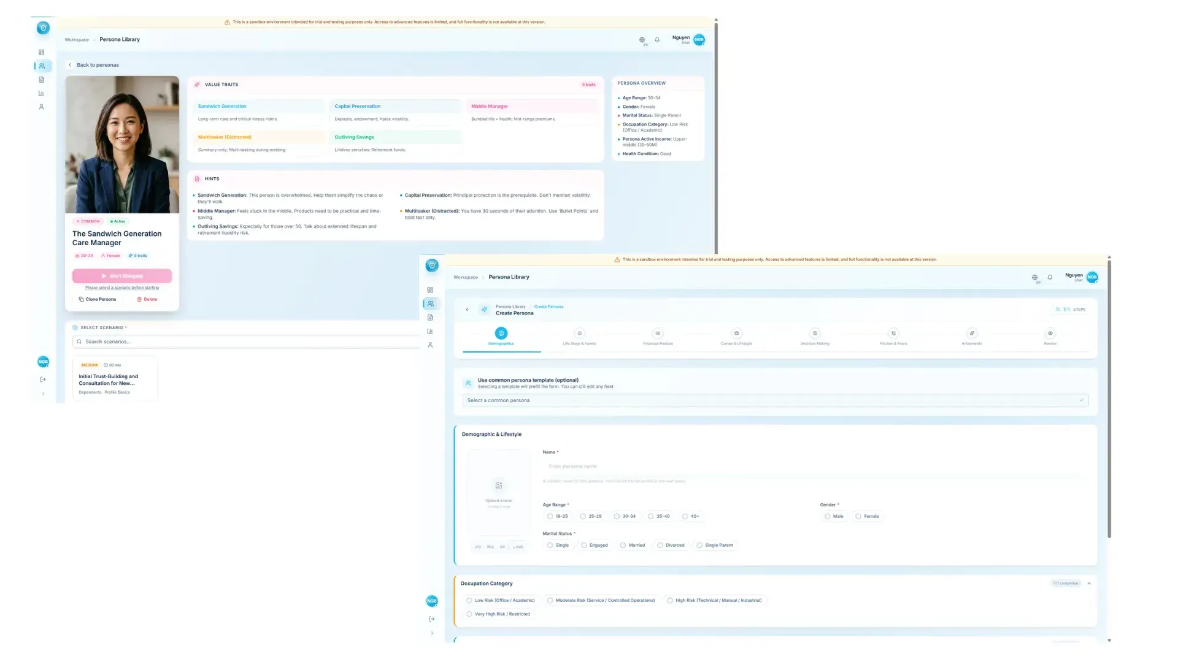Click logout icon in persona detail window sidebar

(43, 379)
